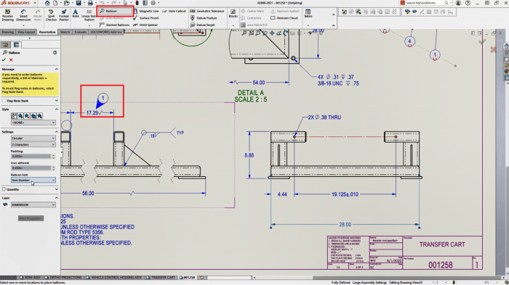The width and height of the screenshot is (509, 285).
Task: Activate the Format Painter tool
Action: pyautogui.click(x=64, y=15)
